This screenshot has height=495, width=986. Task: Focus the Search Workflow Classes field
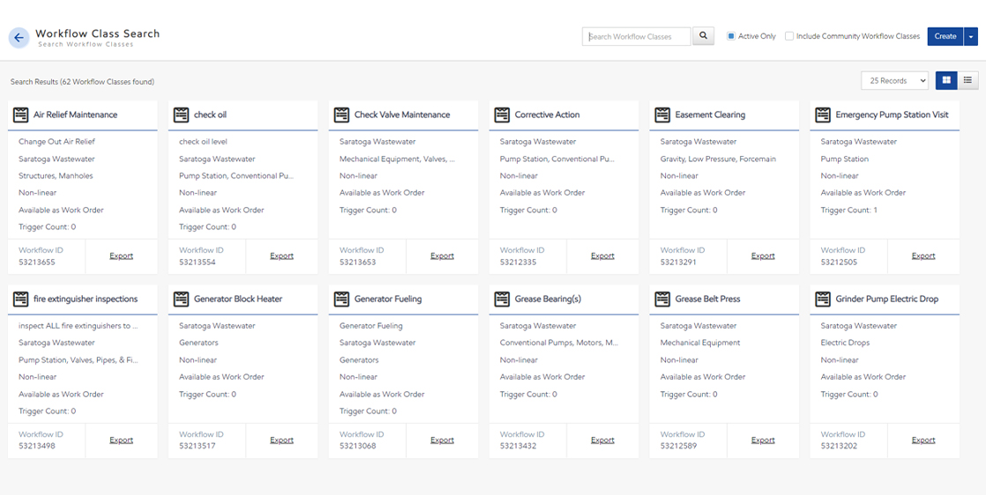(x=637, y=36)
